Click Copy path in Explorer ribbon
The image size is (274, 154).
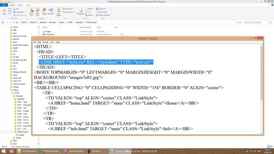(18, 12)
